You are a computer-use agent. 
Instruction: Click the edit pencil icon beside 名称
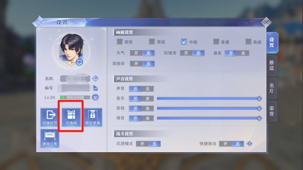95,79
